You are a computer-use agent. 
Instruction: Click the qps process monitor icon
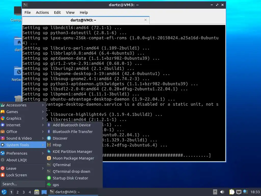click(49, 185)
